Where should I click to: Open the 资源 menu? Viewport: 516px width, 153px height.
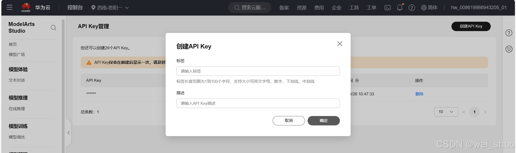pos(302,8)
